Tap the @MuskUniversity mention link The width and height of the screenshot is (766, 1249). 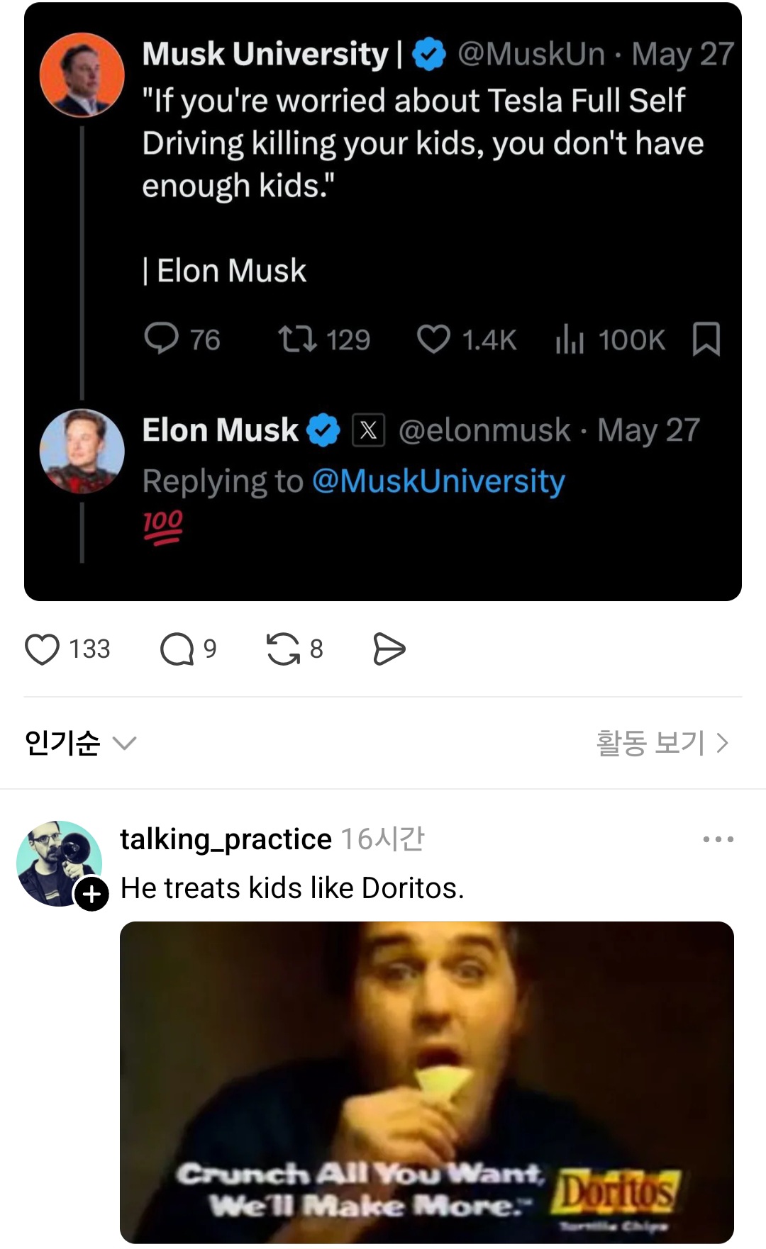pos(438,481)
